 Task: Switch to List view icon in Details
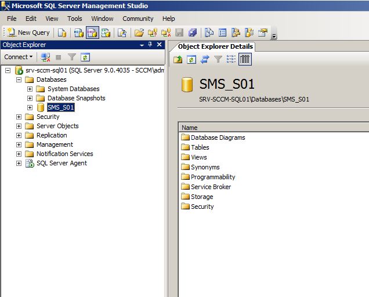(x=231, y=59)
